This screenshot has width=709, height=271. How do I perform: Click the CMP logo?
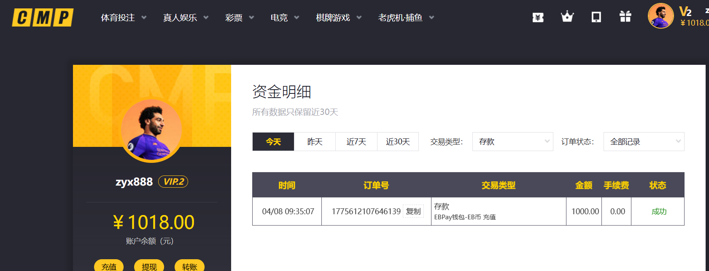(x=43, y=18)
